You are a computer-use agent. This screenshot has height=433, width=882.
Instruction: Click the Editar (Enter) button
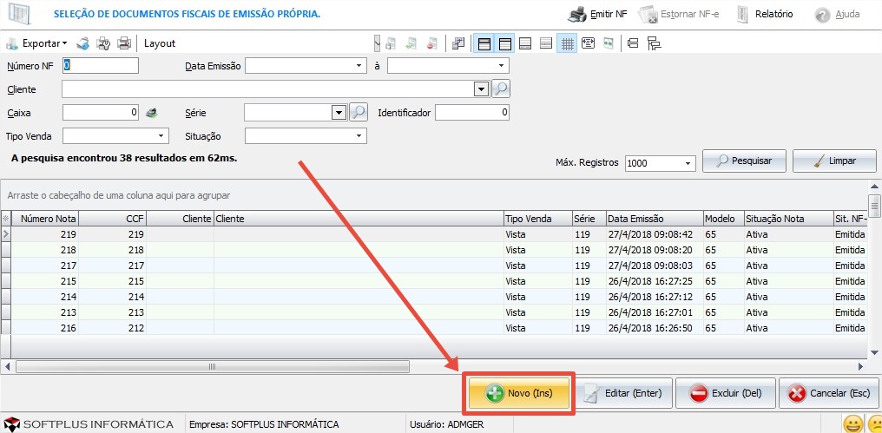pyautogui.click(x=622, y=393)
